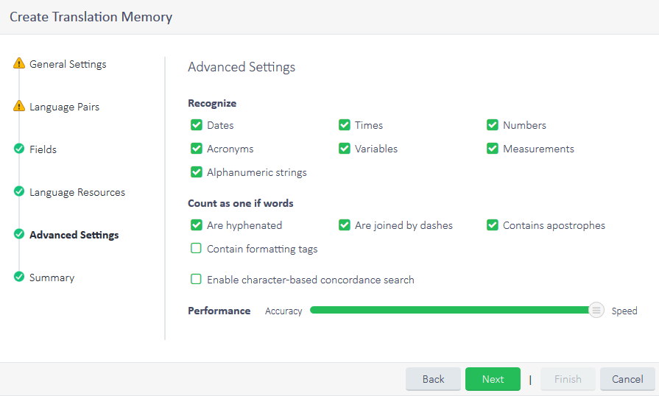Toggle the Are joined by dashes option
This screenshot has height=396, width=659.
[x=345, y=225]
